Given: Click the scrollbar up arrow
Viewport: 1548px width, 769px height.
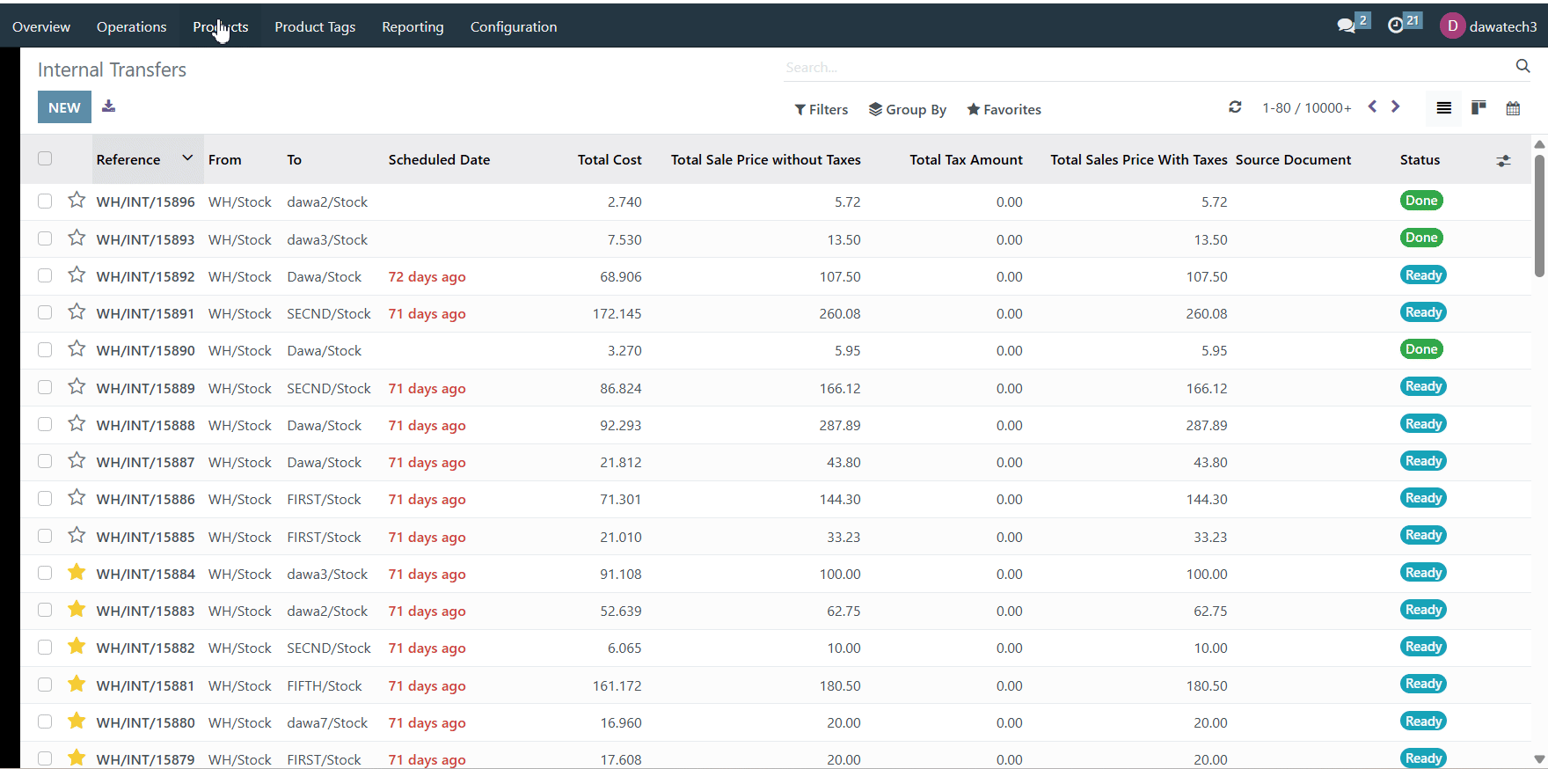Looking at the screenshot, I should tap(1539, 143).
